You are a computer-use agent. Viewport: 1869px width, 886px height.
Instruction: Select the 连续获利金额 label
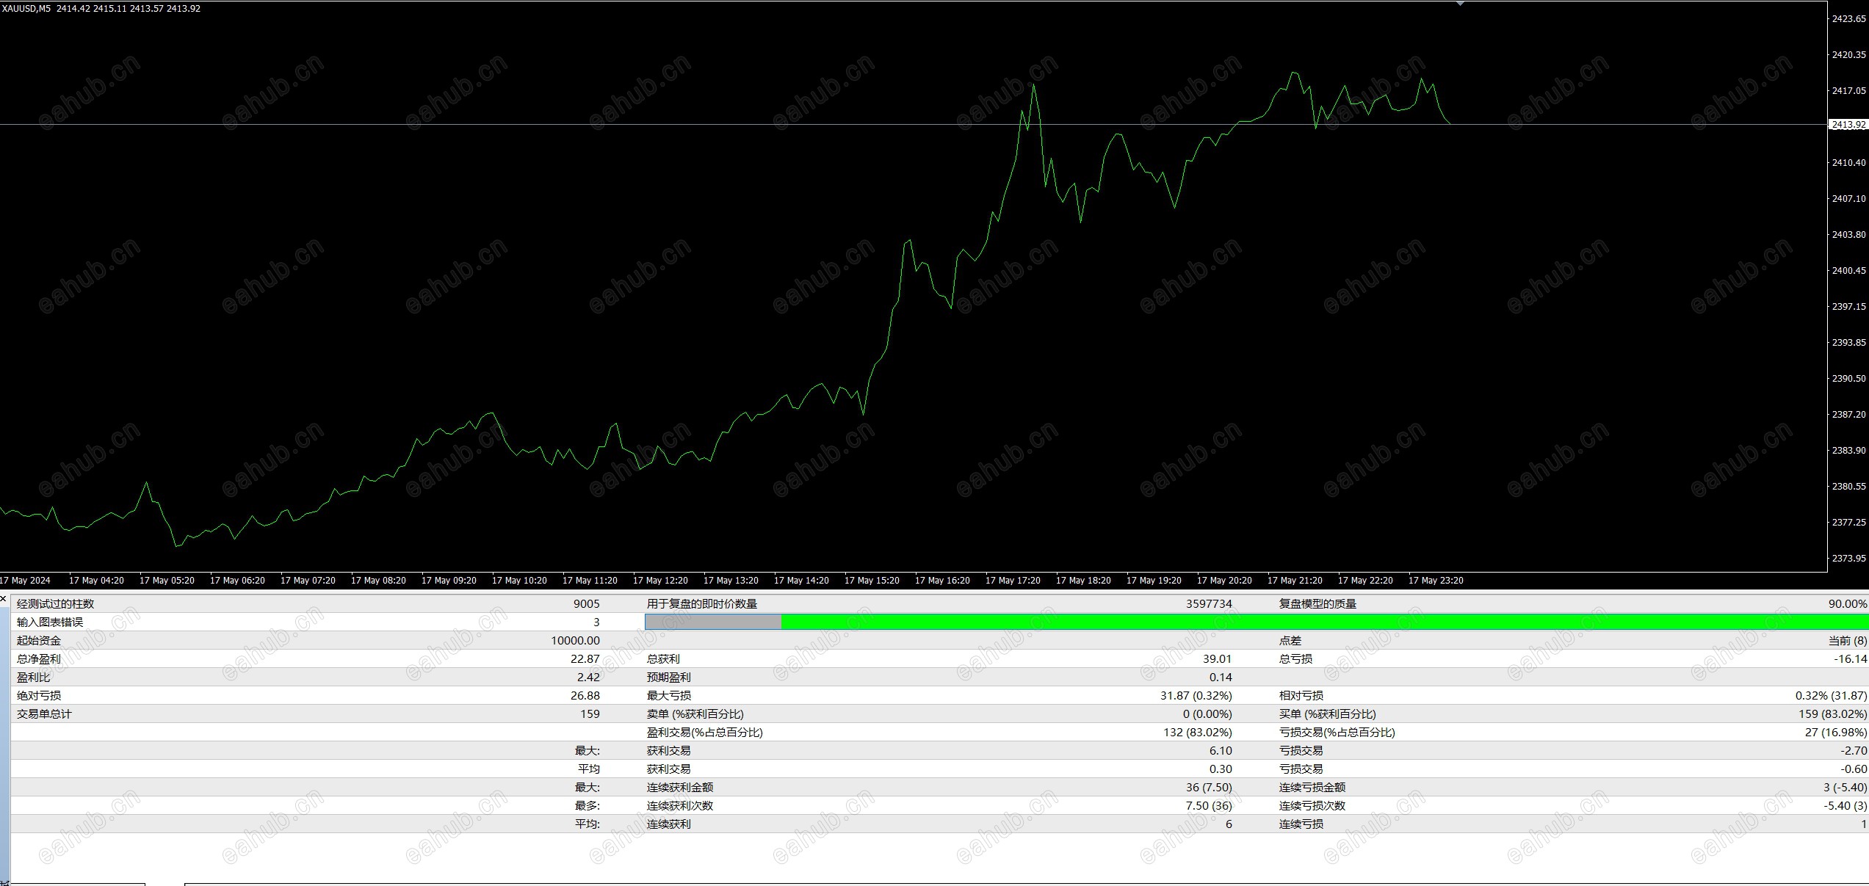tap(680, 788)
